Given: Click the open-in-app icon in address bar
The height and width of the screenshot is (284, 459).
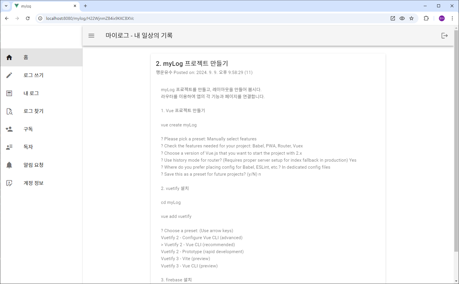Looking at the screenshot, I should 393,18.
